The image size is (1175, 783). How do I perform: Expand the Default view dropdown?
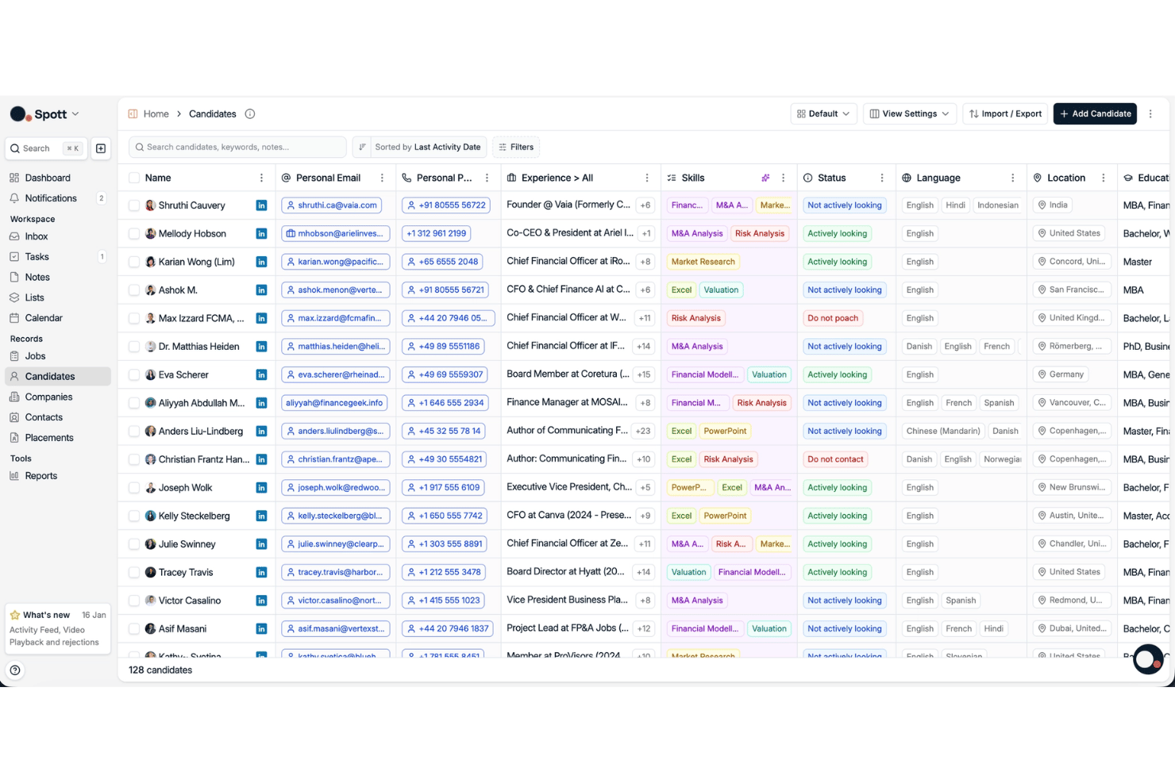[x=823, y=114]
